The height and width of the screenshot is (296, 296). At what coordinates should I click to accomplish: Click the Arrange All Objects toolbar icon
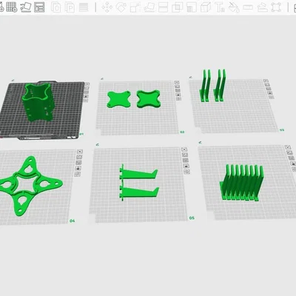click(x=39, y=7)
